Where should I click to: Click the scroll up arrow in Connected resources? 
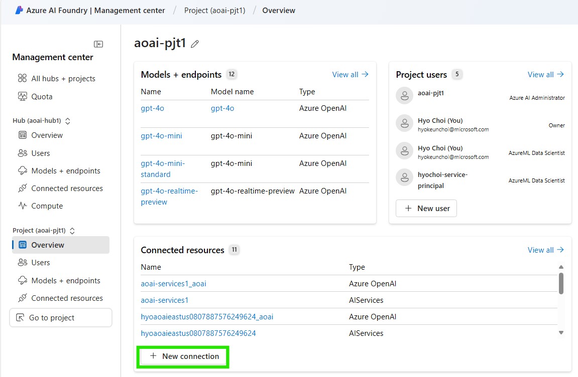tap(561, 267)
